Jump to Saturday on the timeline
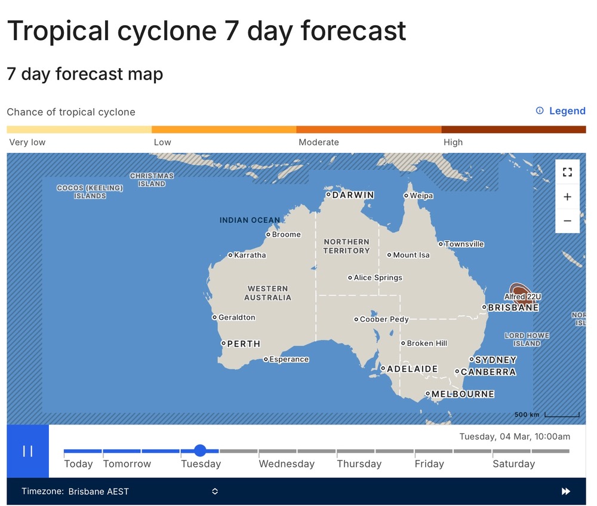 513,464
